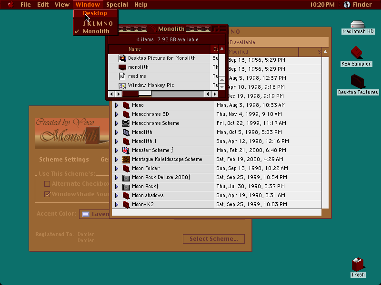Select the Window Monkey Pic file icon
The image size is (381, 285).
122,85
